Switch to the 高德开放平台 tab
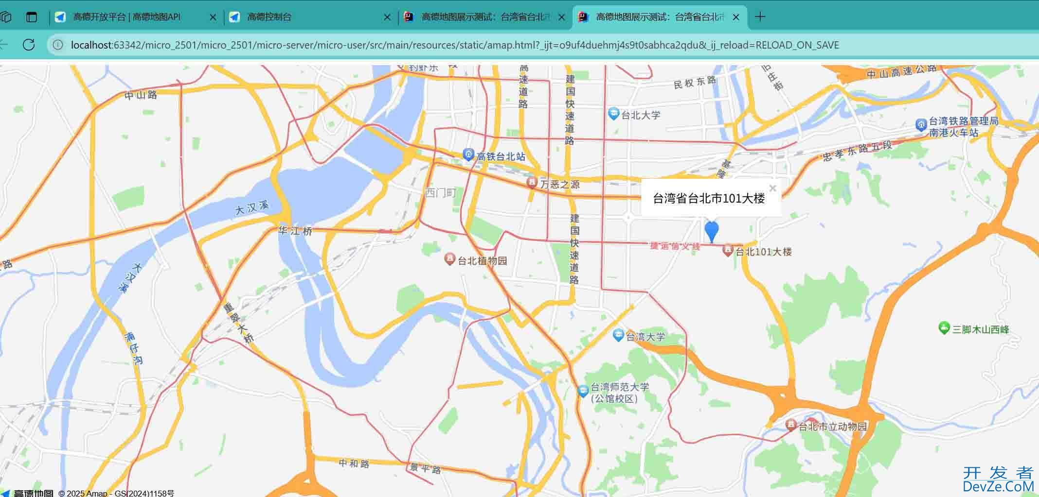Screen dimensions: 1039x497 click(136, 17)
